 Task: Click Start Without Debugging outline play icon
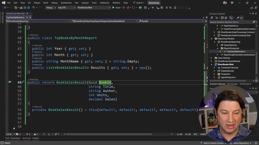tap(124, 8)
